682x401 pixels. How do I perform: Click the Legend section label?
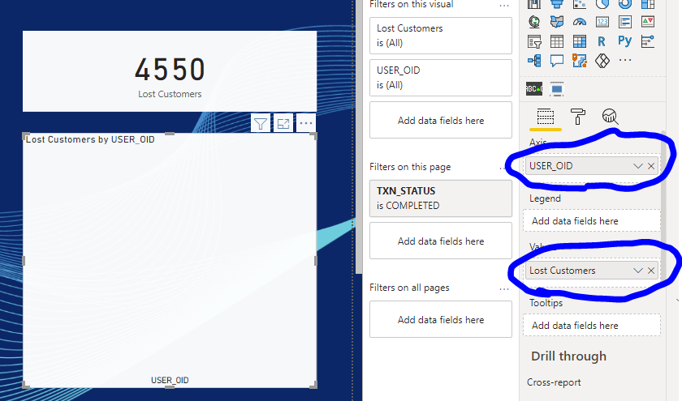point(545,198)
